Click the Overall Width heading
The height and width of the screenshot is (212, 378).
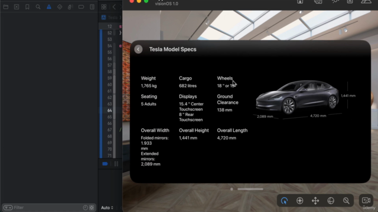click(155, 131)
